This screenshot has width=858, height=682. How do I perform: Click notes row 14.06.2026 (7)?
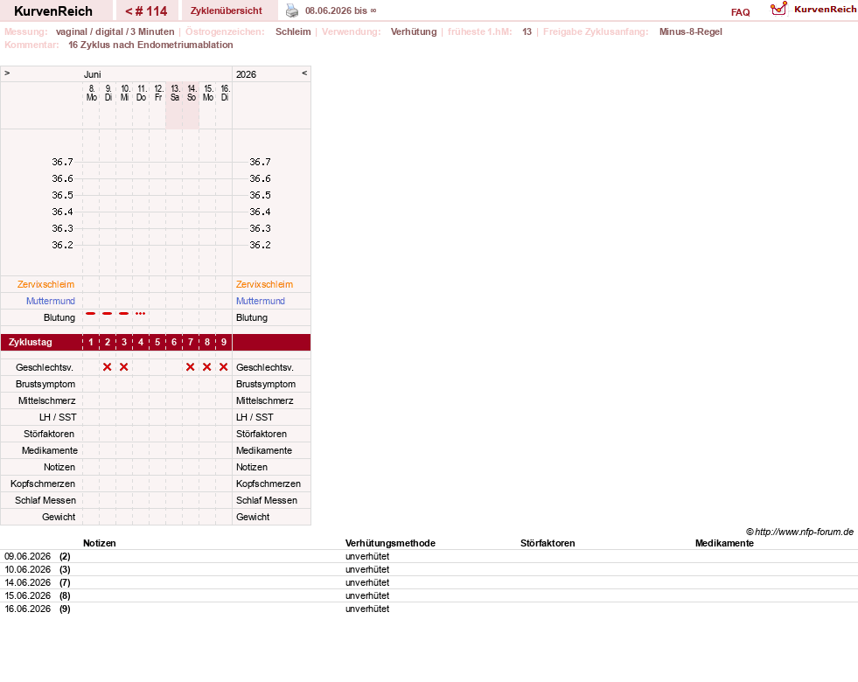tap(429, 582)
